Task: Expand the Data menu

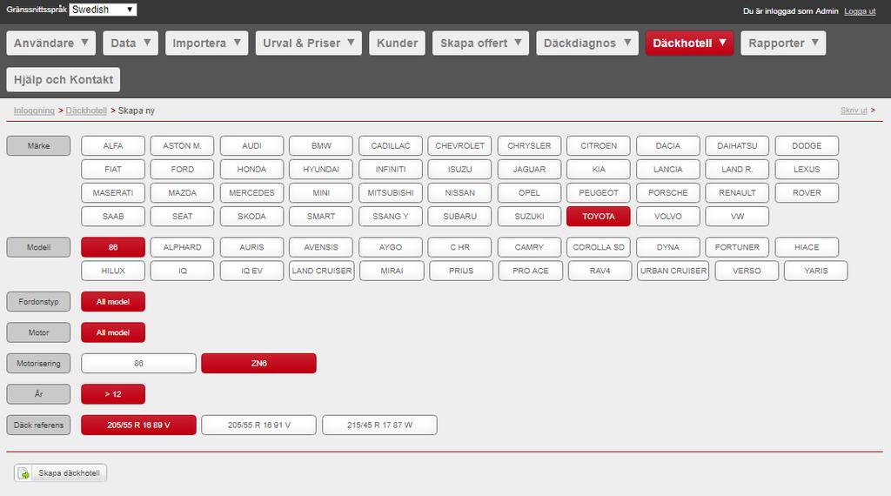Action: click(x=131, y=44)
